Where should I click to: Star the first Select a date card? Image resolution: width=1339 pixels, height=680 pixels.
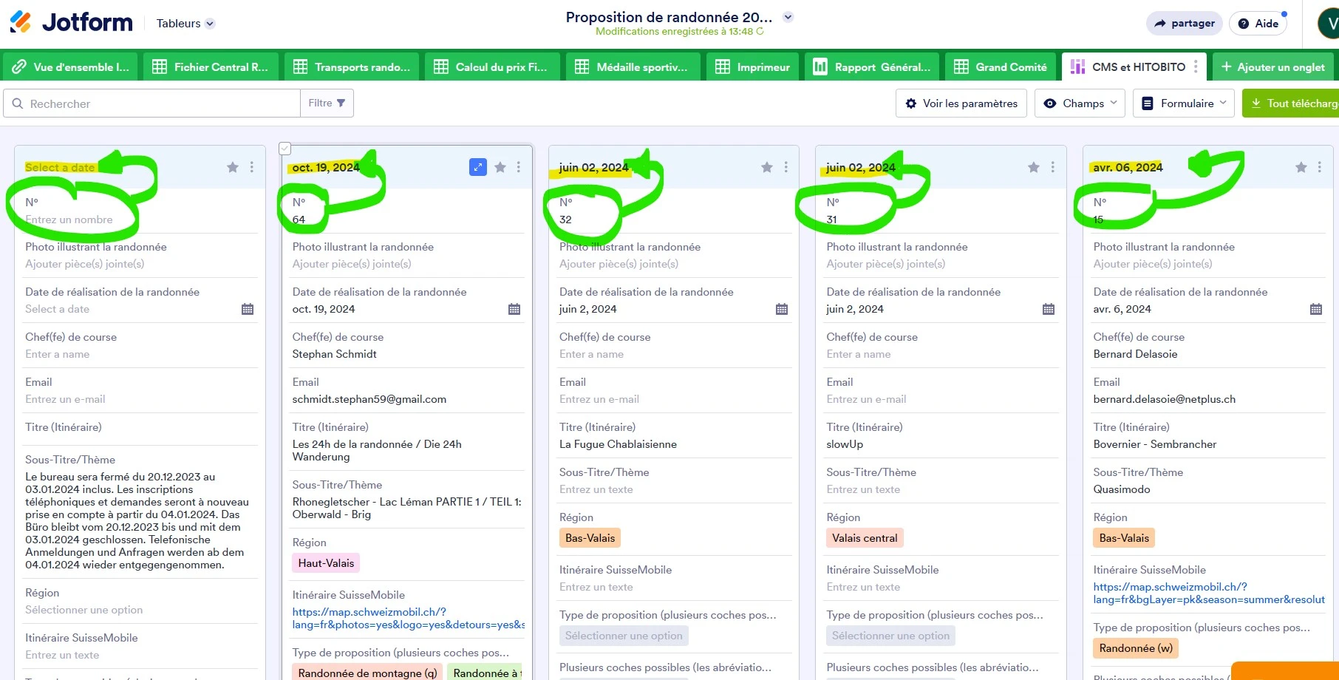tap(233, 167)
